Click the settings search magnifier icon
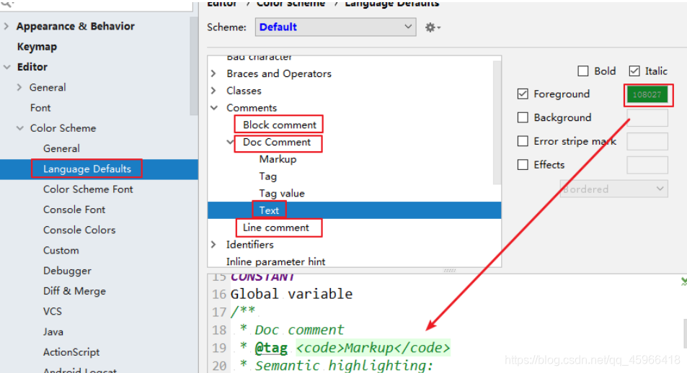 [8, 4]
